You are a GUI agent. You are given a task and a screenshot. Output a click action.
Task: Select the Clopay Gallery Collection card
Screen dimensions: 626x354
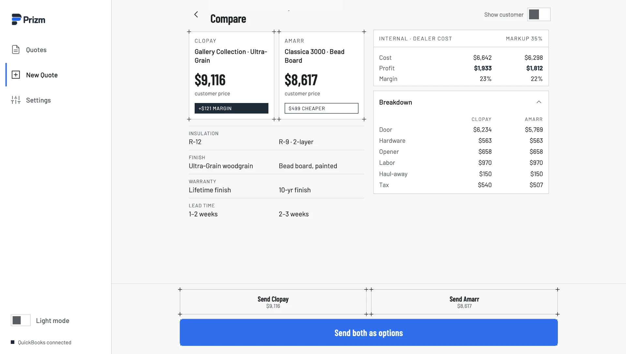[x=231, y=75]
